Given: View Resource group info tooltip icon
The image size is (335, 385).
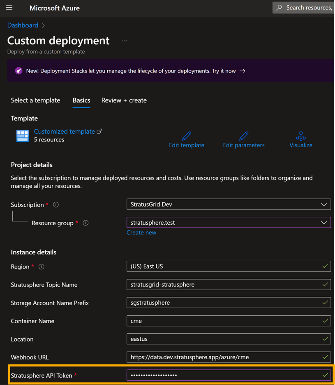Looking at the screenshot, I should coord(85,223).
